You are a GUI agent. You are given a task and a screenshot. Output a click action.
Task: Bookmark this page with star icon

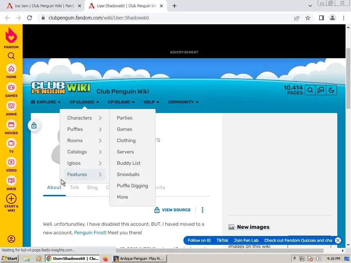308,18
